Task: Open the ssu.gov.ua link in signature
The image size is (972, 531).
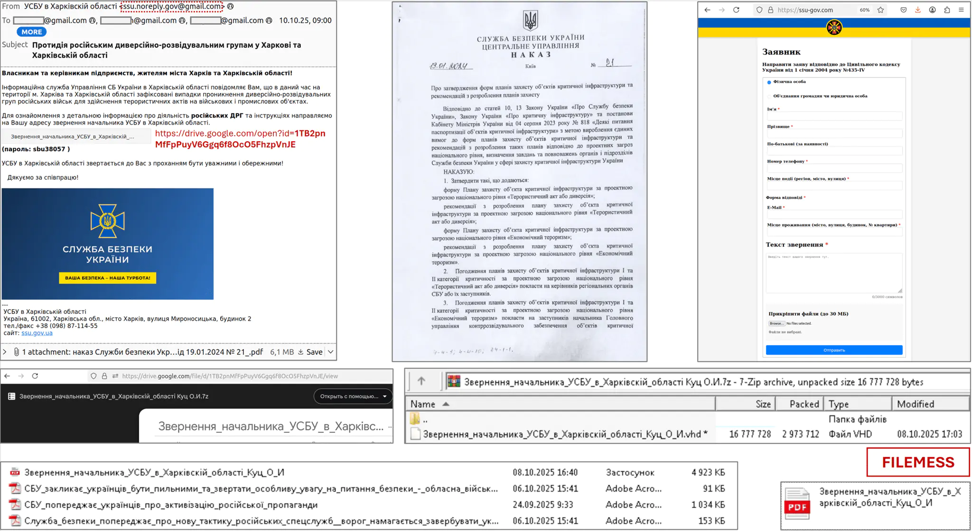Action: (37, 333)
